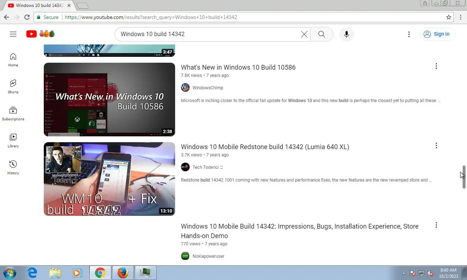Viewport: 467px width, 280px height.
Task: Switch to Firefox on the taskbar
Action: point(123,273)
